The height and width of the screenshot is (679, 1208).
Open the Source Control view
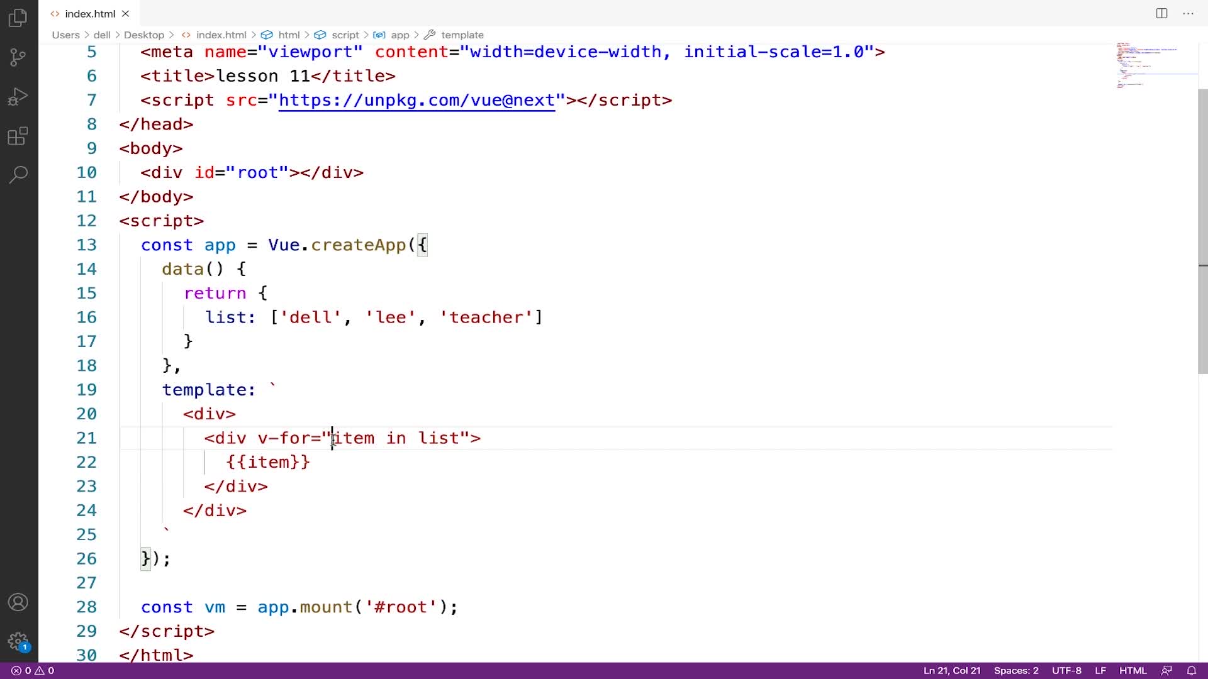[x=18, y=57]
